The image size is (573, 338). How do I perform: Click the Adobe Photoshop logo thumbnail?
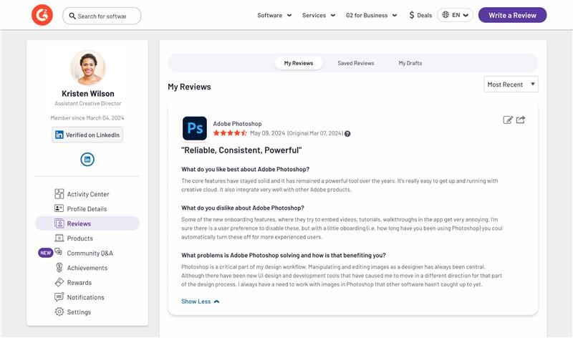click(x=195, y=128)
